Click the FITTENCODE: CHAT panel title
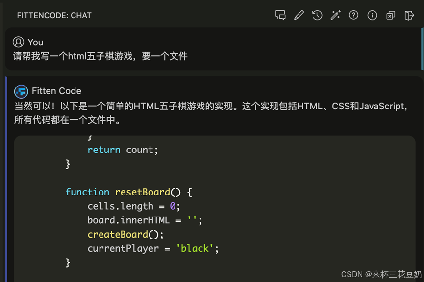 click(x=54, y=15)
